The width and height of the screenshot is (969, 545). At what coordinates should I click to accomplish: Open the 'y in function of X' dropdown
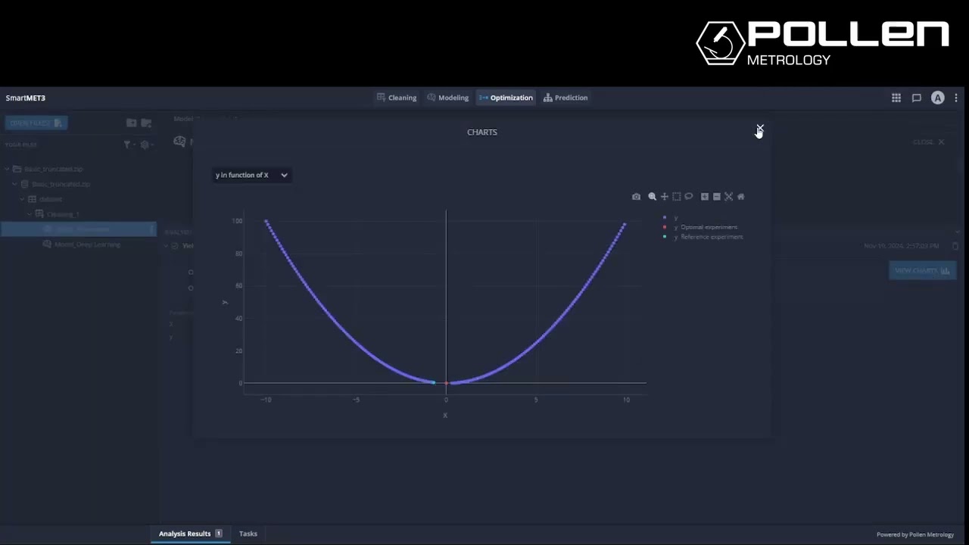click(x=251, y=175)
